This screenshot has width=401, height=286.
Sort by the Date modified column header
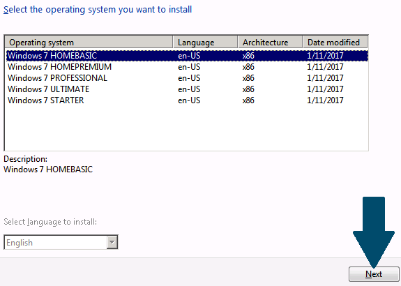coord(335,43)
